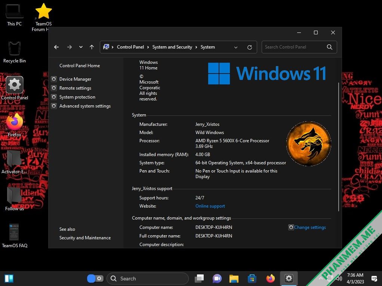Open the Start menu button
The width and height of the screenshot is (382, 286).
tap(9, 278)
